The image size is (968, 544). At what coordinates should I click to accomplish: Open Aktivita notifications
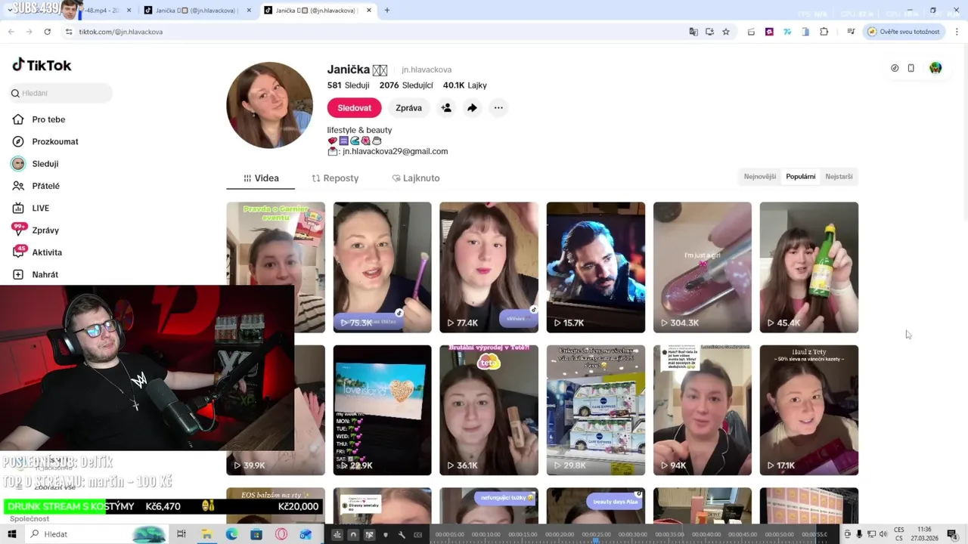(47, 252)
